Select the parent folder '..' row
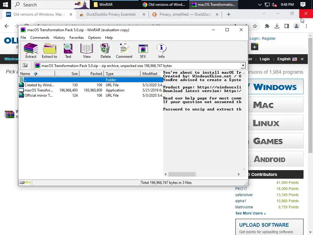Image resolution: width=313 pixels, height=235 pixels. pos(91,80)
